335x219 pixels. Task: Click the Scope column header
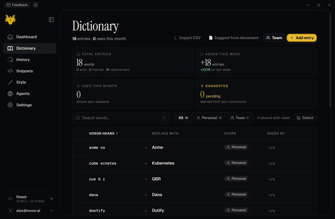pos(230,134)
